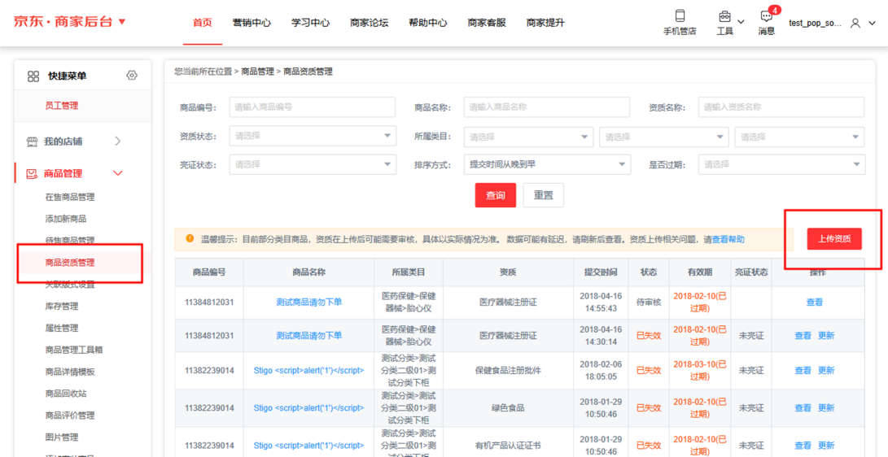Open the 学习中心 tab
This screenshot has height=457, width=888.
(x=310, y=23)
